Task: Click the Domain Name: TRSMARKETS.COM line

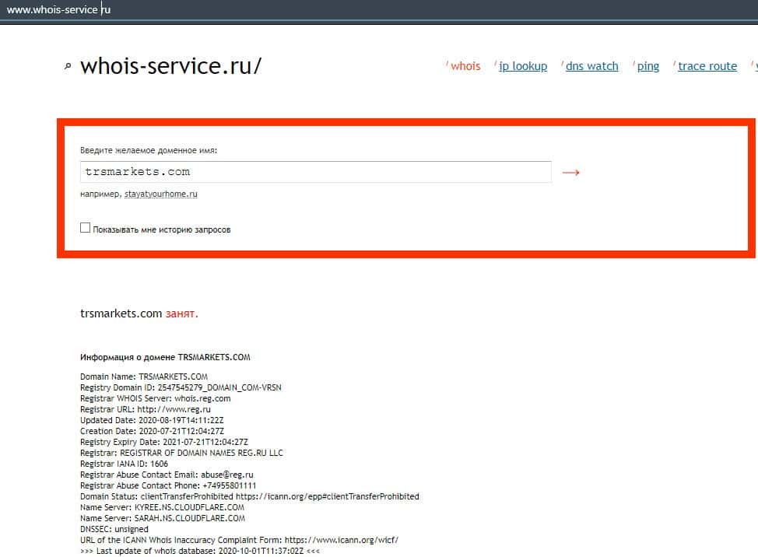Action: (144, 377)
